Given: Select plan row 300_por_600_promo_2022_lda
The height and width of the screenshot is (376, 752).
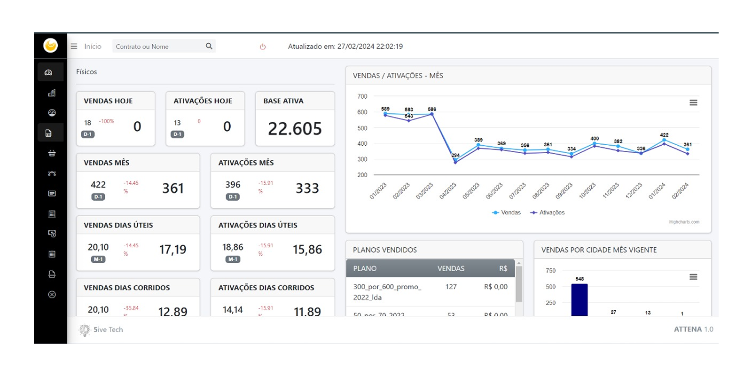Looking at the screenshot, I should click(x=431, y=292).
